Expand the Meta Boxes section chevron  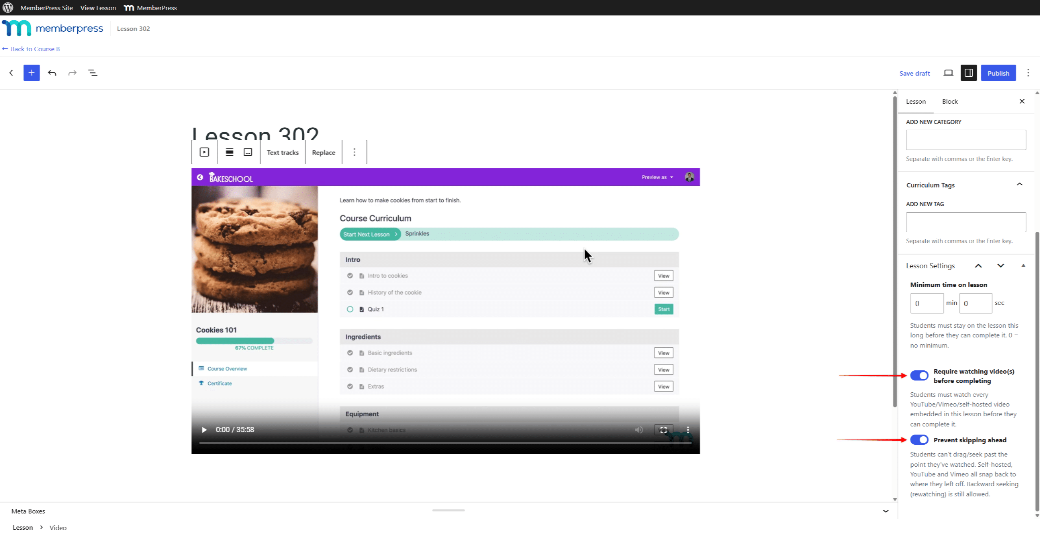coord(885,511)
